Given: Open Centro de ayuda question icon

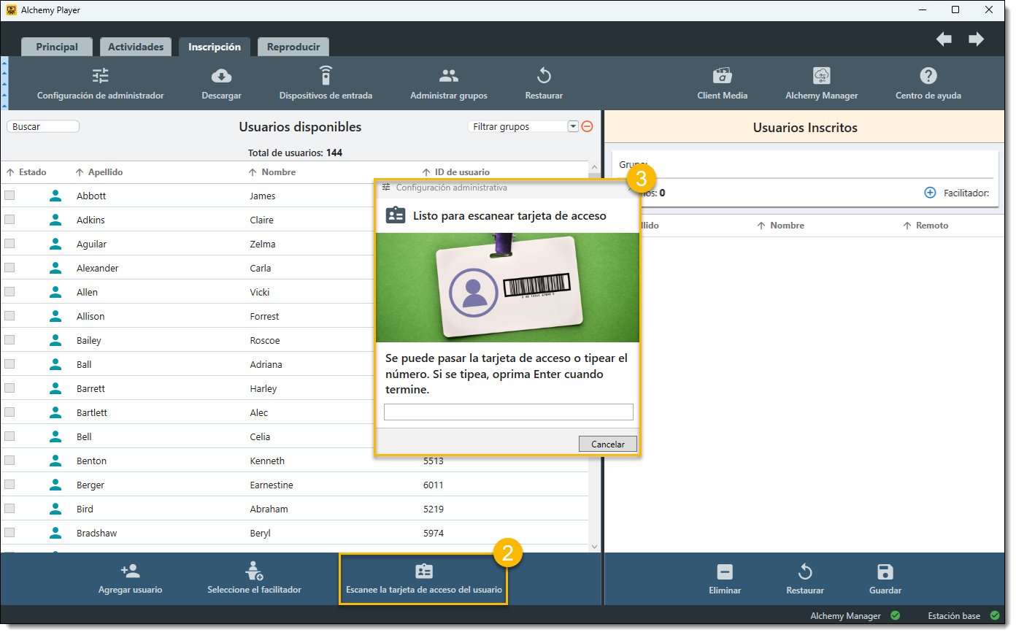Looking at the screenshot, I should pyautogui.click(x=928, y=76).
